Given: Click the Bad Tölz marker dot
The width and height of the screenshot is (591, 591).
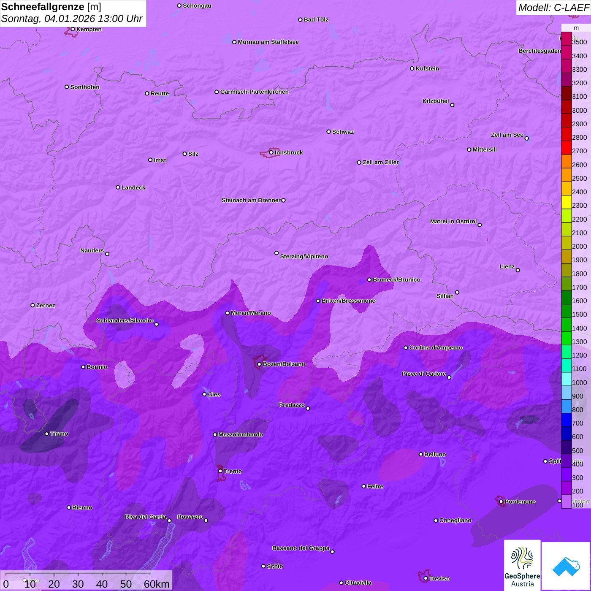Looking at the screenshot, I should pos(300,19).
